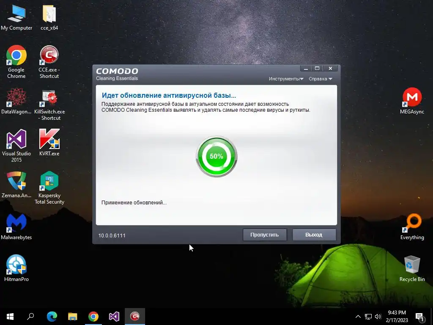Click the 'Идет обновление антивирусной базы...' heading
Viewport: 433px width, 325px height.
169,95
